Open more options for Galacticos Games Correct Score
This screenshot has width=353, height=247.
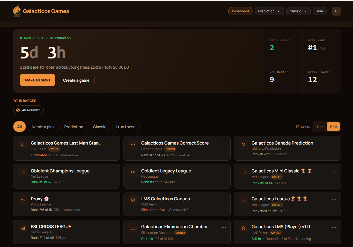point(224,144)
